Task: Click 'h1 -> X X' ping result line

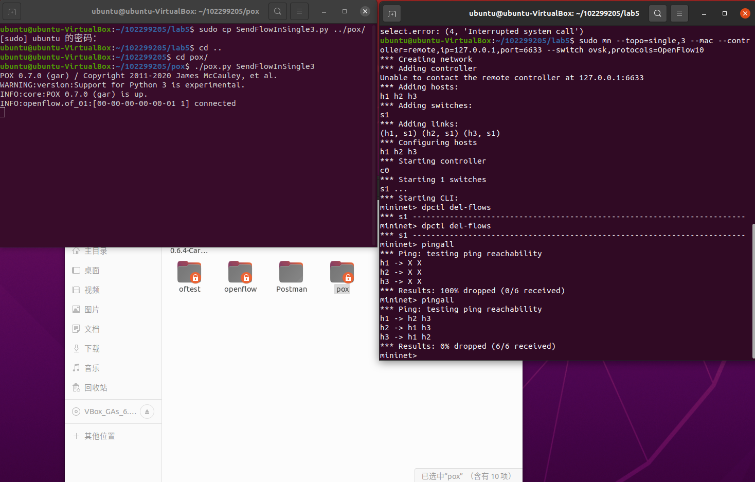Action: (x=401, y=263)
